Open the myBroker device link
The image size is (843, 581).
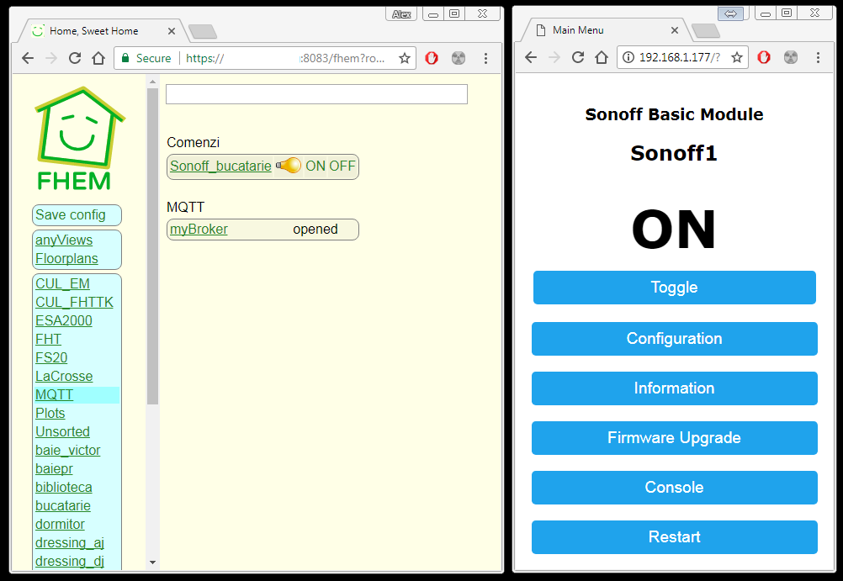pos(199,229)
